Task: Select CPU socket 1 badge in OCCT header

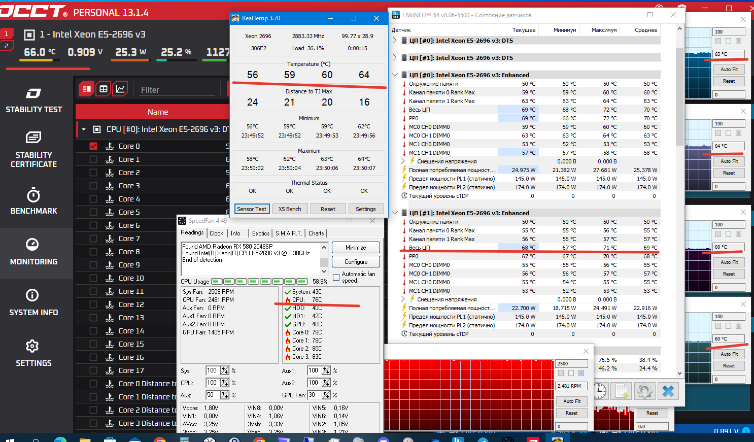Action: click(6, 34)
